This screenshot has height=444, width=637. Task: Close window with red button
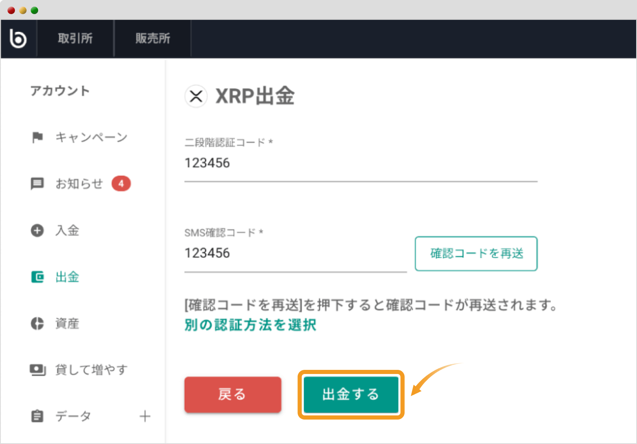tap(11, 10)
